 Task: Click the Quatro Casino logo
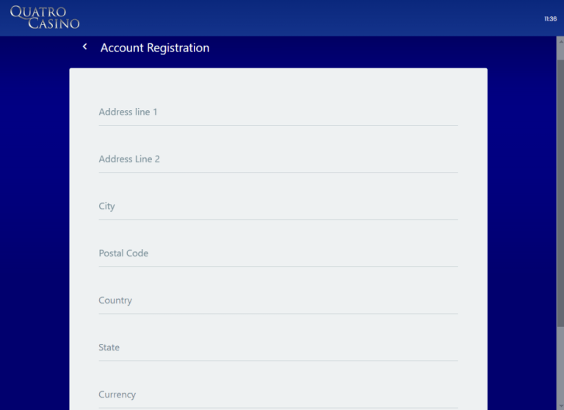pos(45,18)
